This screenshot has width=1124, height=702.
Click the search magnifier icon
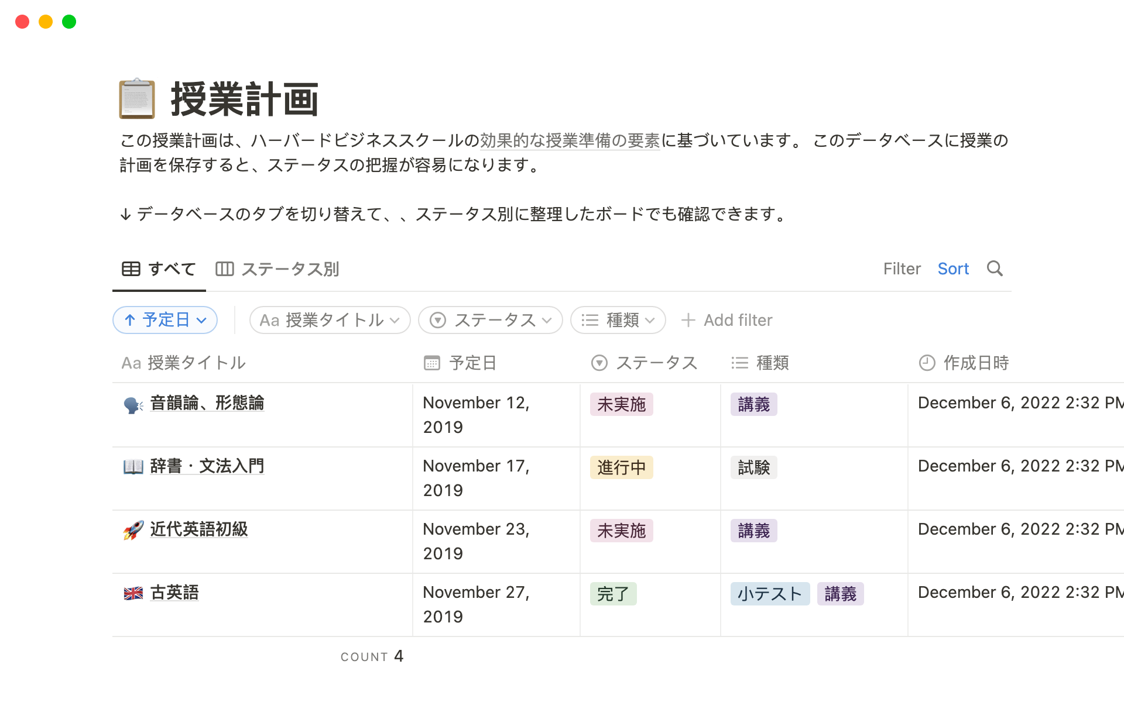pos(995,269)
